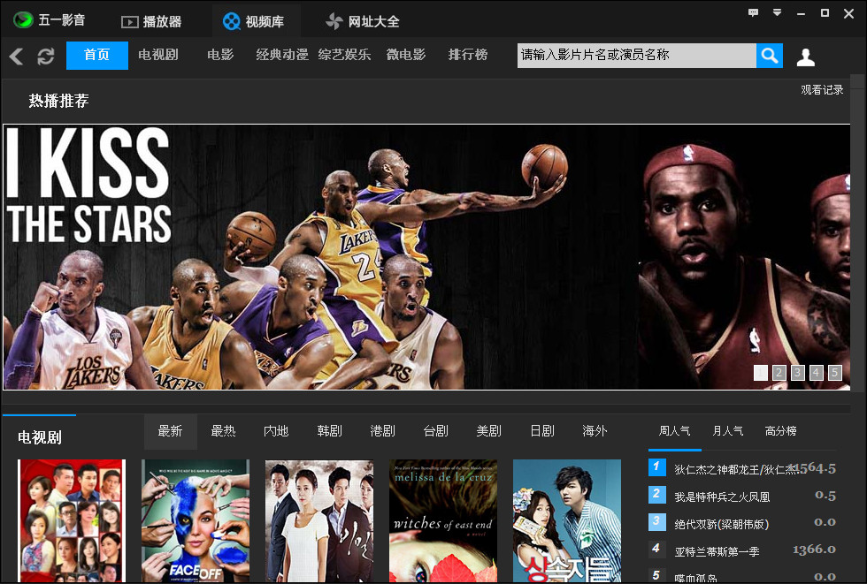Click the 0.5 score value
Image resolution: width=867 pixels, height=584 pixels.
pyautogui.click(x=825, y=496)
